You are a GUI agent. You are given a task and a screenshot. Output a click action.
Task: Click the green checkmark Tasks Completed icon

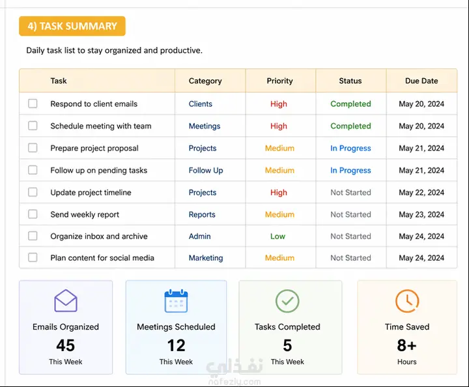(x=287, y=301)
